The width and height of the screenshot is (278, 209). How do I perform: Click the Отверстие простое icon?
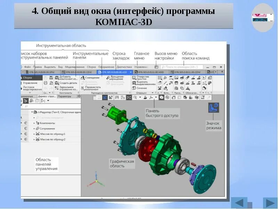[134, 78]
